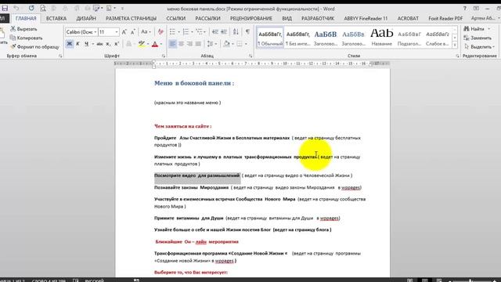Expand the underline style dropdown arrow
501x282 pixels.
[x=92, y=44]
